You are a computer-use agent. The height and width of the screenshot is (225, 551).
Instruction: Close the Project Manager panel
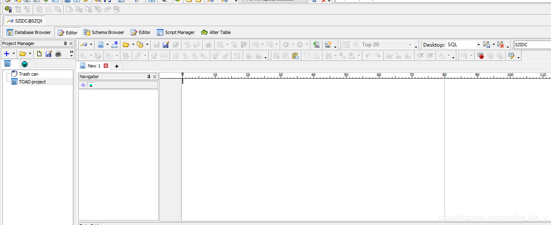coord(71,43)
